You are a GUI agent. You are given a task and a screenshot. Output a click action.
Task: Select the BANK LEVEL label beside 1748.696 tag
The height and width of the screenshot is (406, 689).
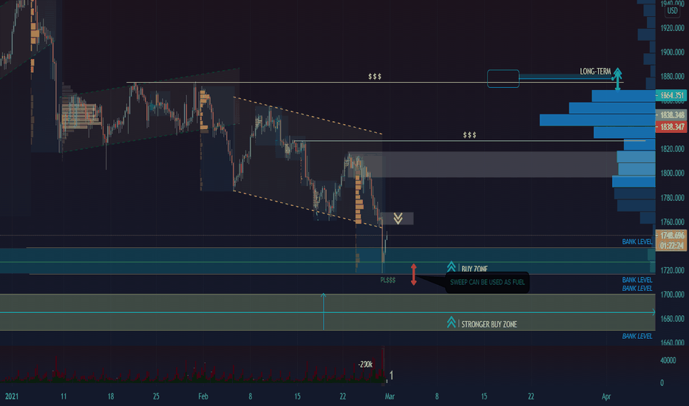pos(637,241)
